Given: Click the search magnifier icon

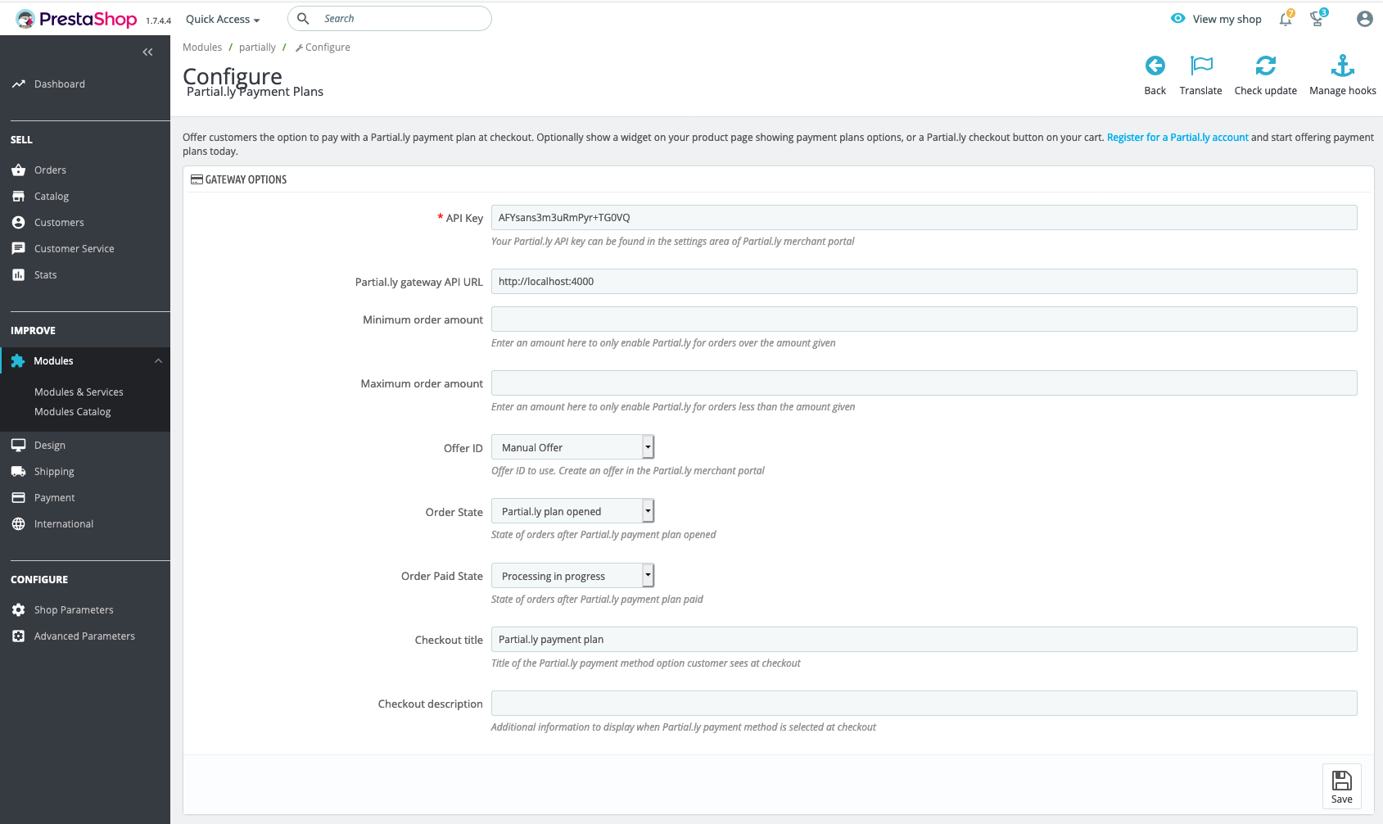Looking at the screenshot, I should pos(303,19).
